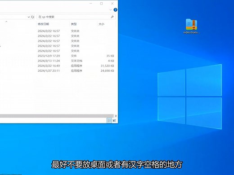Close the Explorer window
Screen dimensions: 234x175
click(112, 4)
